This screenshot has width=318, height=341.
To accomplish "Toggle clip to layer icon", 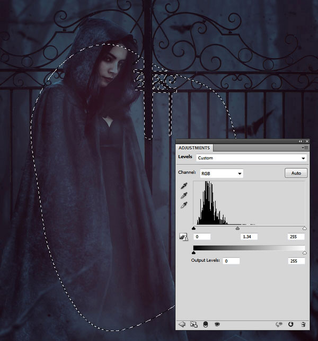I will (206, 325).
